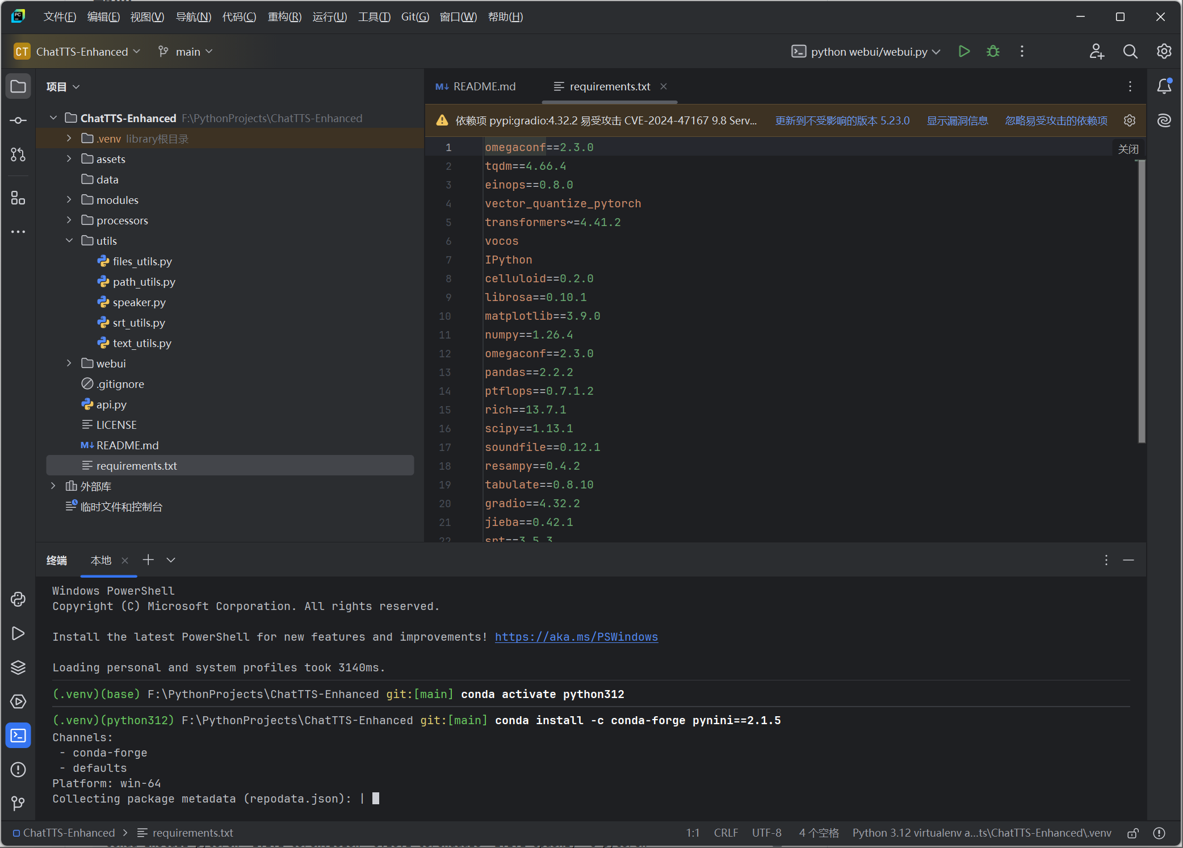Expand the webui folder
The height and width of the screenshot is (848, 1183).
click(x=69, y=364)
